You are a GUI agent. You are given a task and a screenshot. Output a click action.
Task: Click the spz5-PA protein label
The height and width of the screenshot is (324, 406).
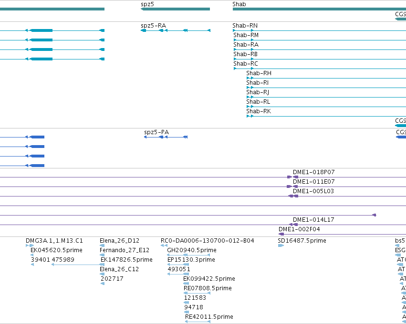point(156,132)
